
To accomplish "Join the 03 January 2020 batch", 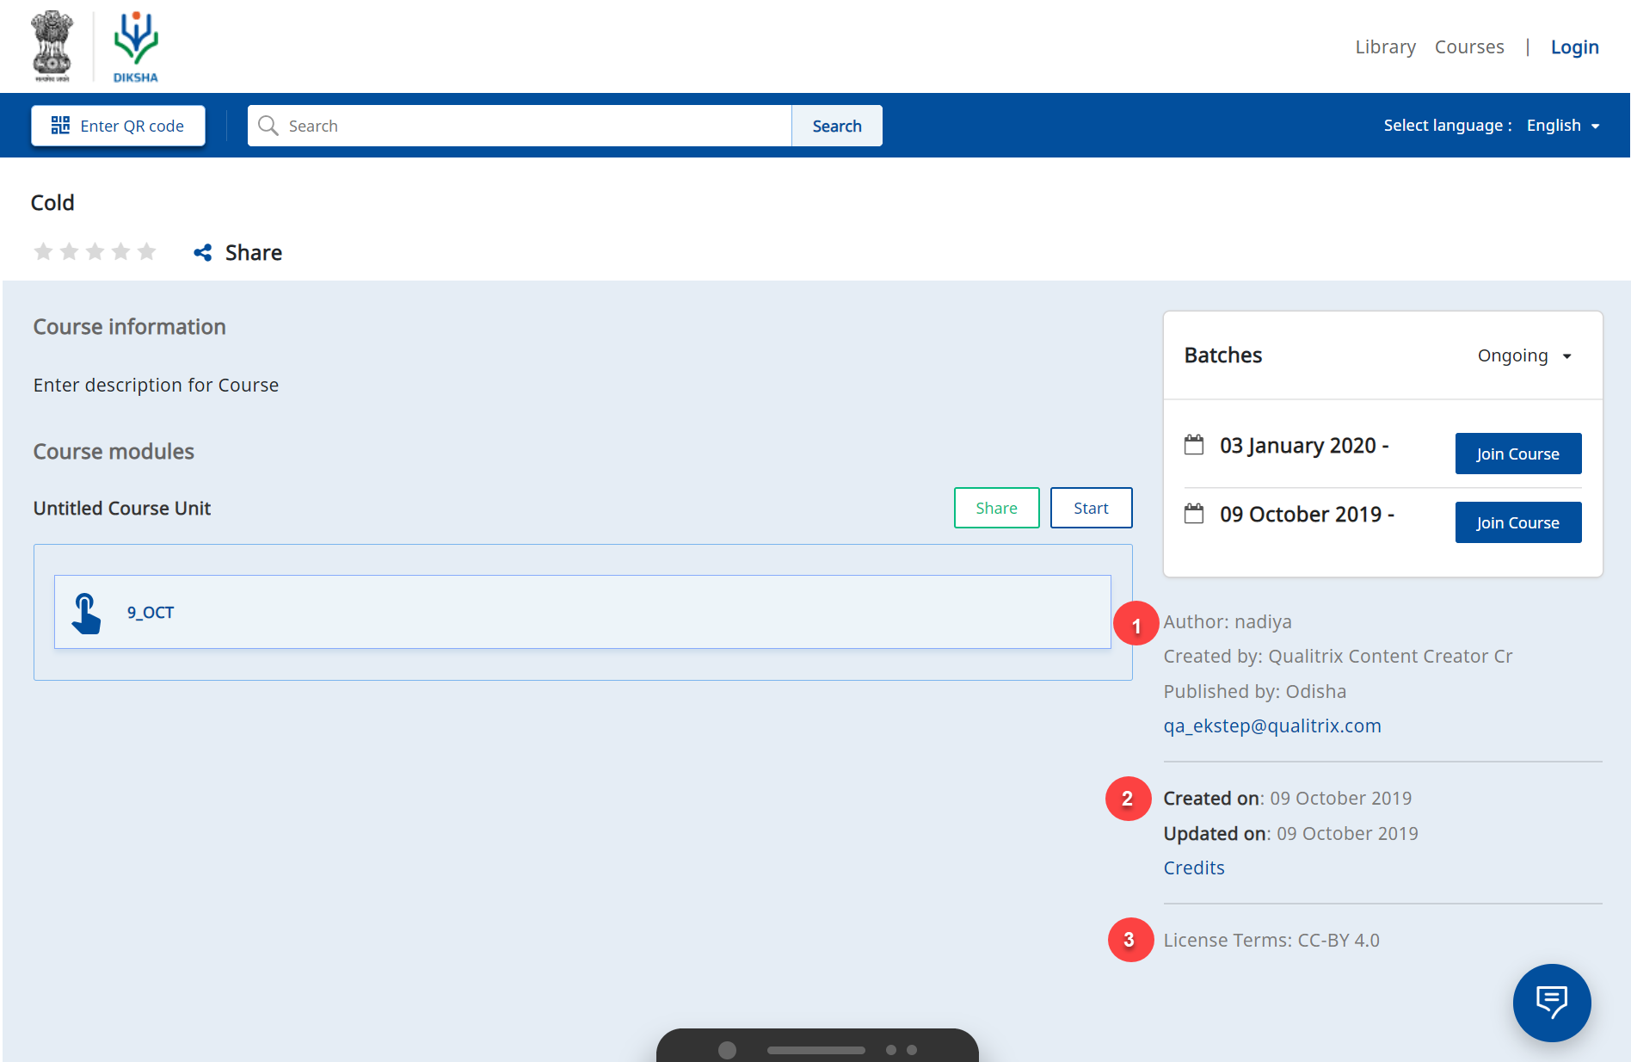I will point(1517,454).
